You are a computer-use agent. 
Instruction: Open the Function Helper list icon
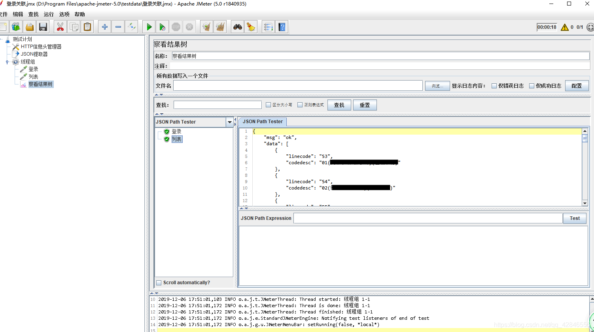[x=268, y=27]
